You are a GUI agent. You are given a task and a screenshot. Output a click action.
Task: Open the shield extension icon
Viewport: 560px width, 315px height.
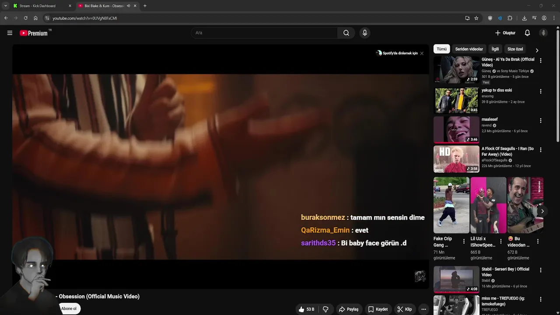point(490,18)
